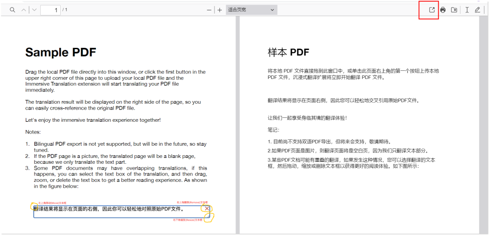Open the search magnifier in the toolbar
This screenshot has width=489, height=235.
tap(13, 10)
